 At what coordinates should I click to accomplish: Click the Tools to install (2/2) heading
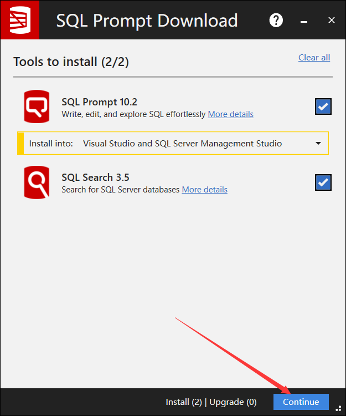click(x=71, y=62)
